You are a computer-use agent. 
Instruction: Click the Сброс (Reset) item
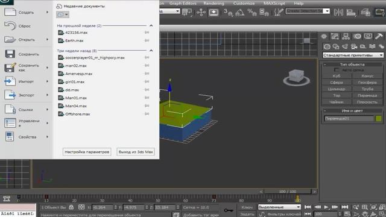point(26,26)
